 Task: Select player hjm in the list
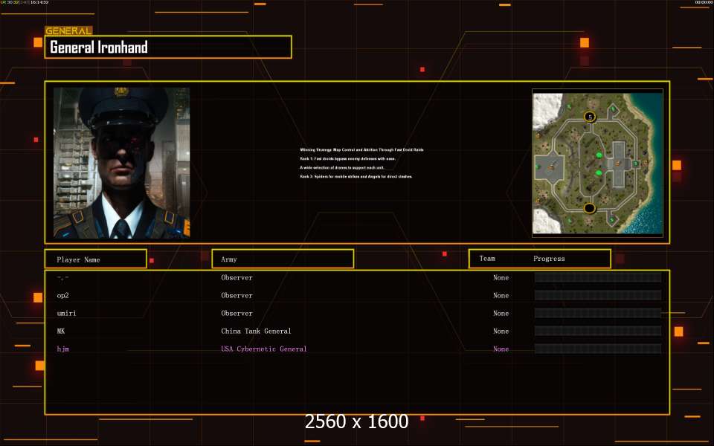point(63,349)
